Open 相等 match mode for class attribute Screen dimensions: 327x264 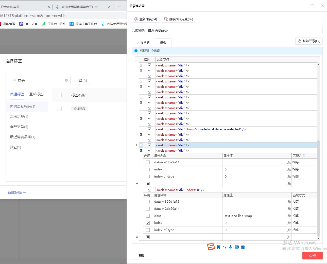[304, 216]
